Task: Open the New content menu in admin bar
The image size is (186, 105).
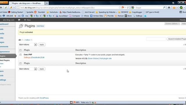Action: click(27, 20)
